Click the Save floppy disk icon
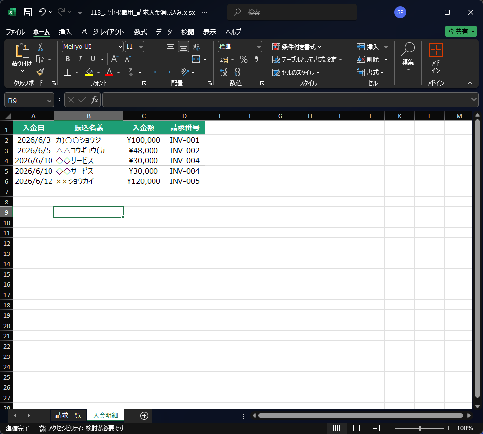 pos(28,12)
